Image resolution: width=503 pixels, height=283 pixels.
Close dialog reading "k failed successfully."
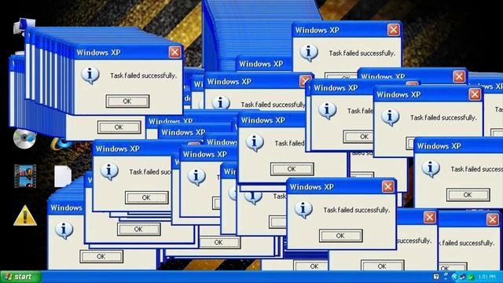tap(493, 220)
